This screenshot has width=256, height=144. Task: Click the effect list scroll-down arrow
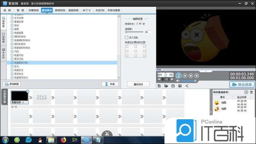tap(119, 78)
